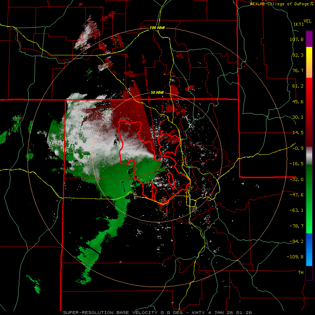Click the -0.9 scale label
315x315 pixels.
point(298,148)
